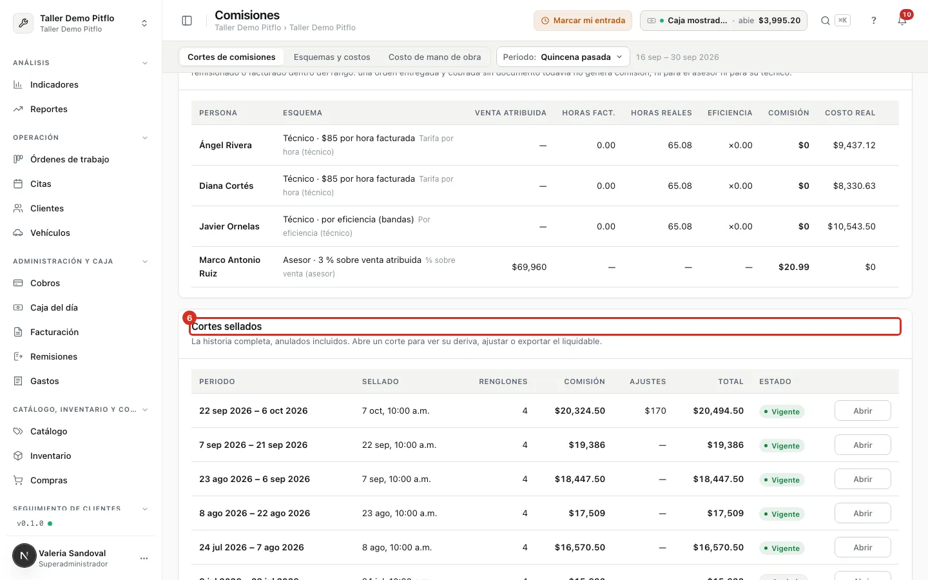Click Marcar mi entrada button
Image resolution: width=928 pixels, height=580 pixels.
coord(583,21)
